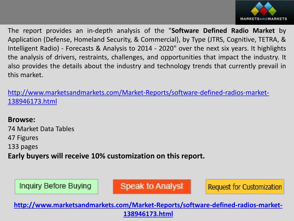This screenshot has width=294, height=221.
Task: Click the Request for Customization button
Action: click(x=245, y=186)
